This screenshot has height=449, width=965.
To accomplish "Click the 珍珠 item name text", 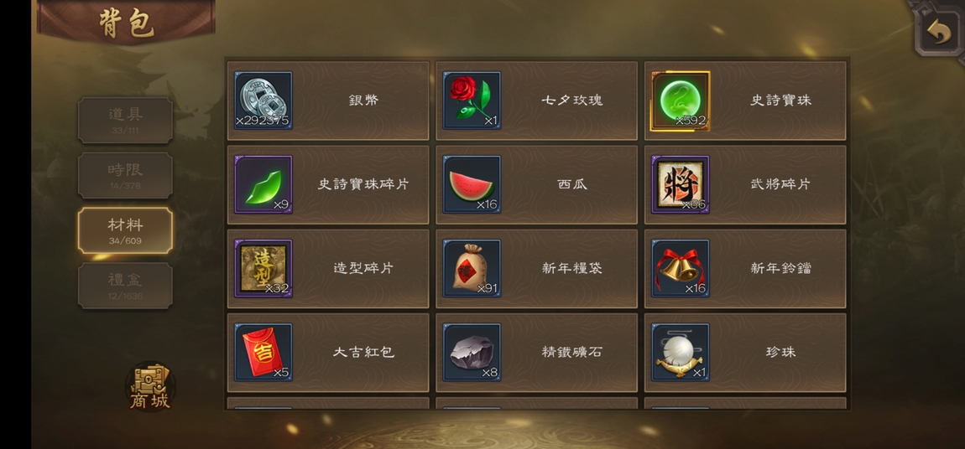I will click(780, 352).
